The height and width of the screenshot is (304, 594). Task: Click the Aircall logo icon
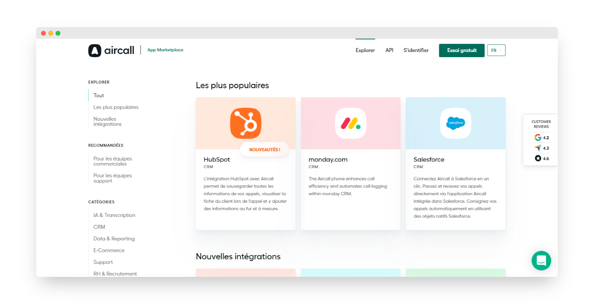click(x=95, y=51)
